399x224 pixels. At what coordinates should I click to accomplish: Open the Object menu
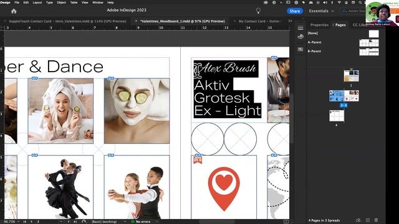[61, 2]
